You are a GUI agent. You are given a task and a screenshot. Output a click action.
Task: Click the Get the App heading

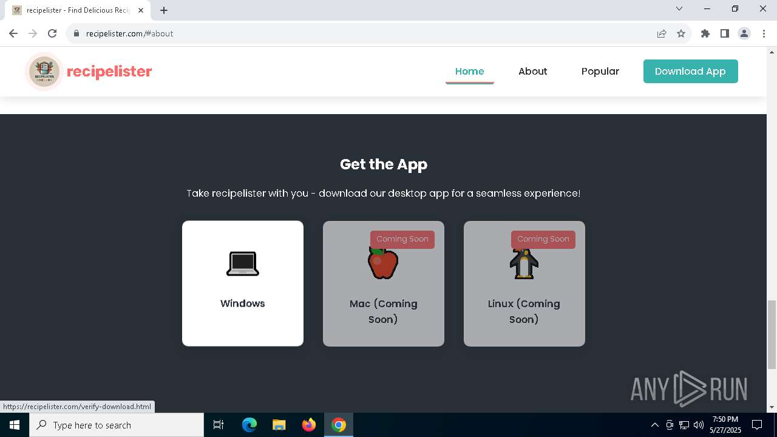(384, 164)
